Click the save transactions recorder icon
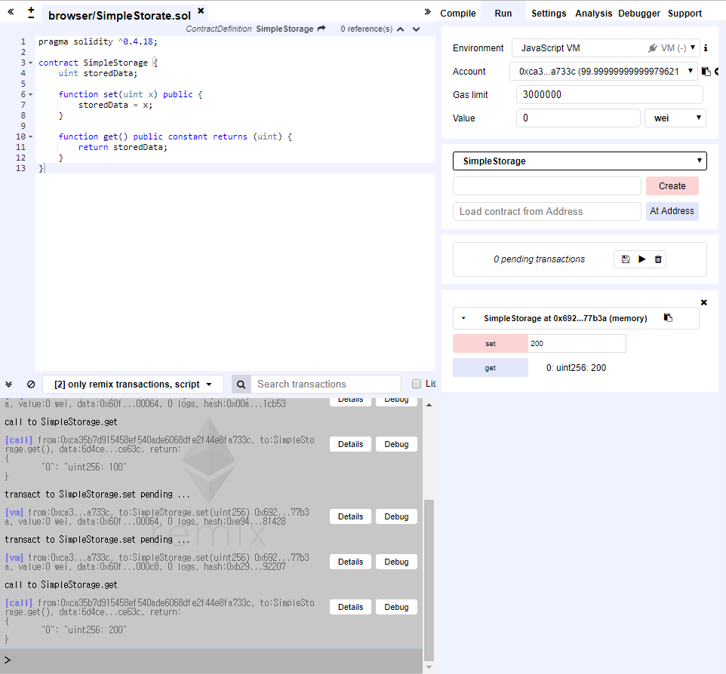This screenshot has height=674, width=726. pos(626,259)
